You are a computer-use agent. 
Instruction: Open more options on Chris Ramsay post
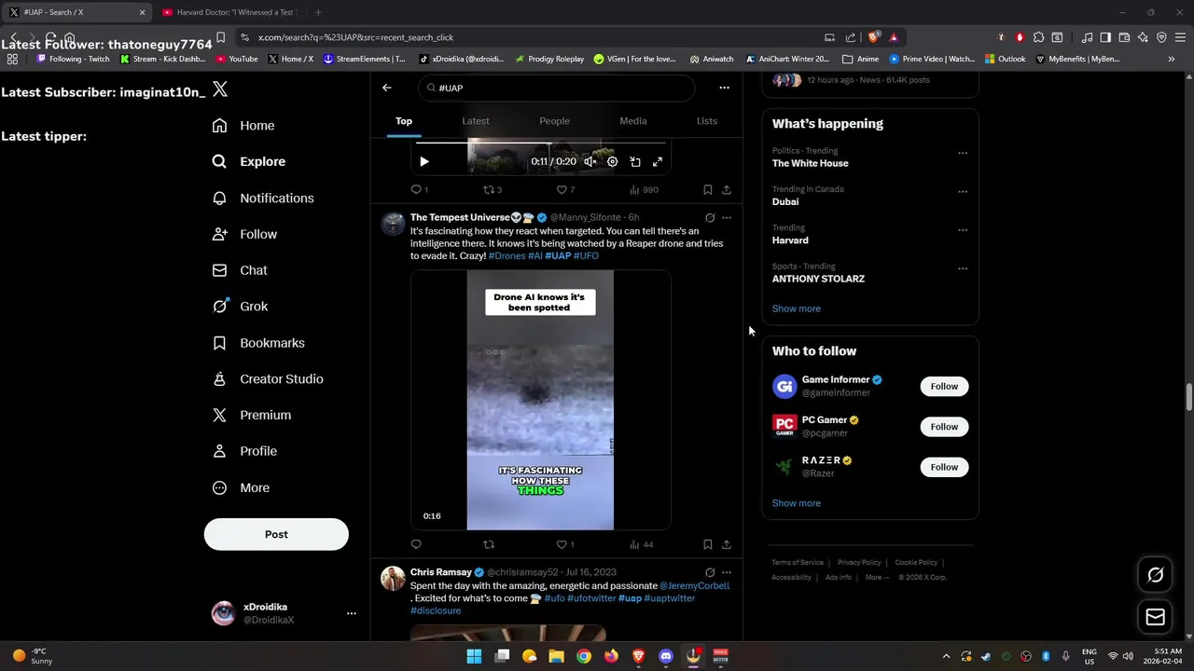(727, 572)
